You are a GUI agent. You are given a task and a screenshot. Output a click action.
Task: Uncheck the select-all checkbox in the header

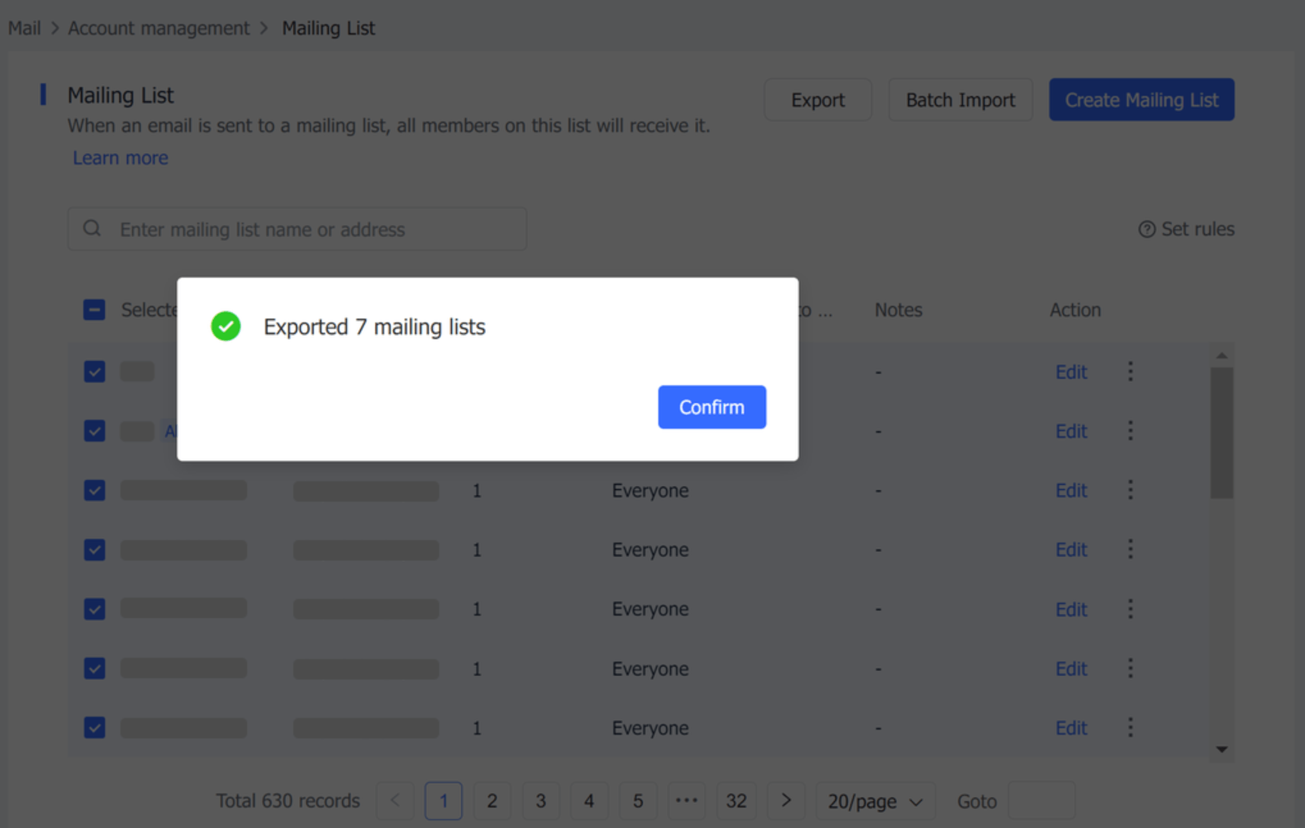click(x=93, y=310)
